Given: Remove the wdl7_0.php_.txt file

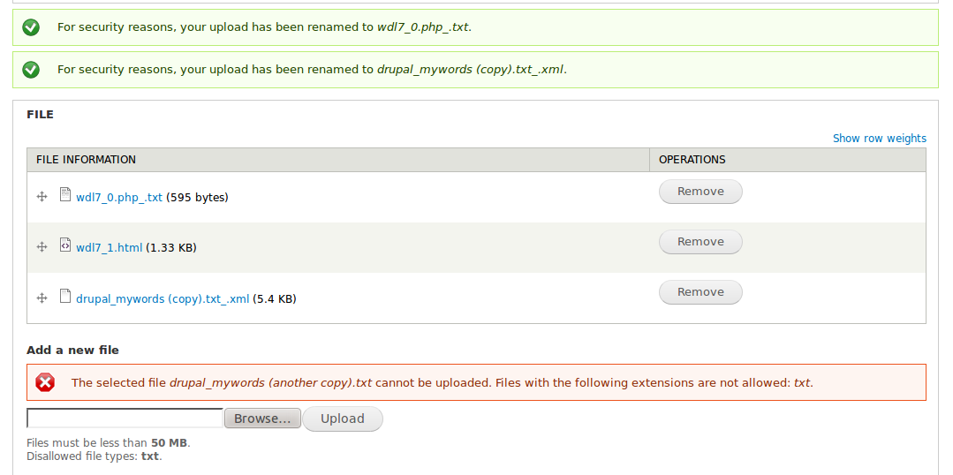Looking at the screenshot, I should coord(700,192).
